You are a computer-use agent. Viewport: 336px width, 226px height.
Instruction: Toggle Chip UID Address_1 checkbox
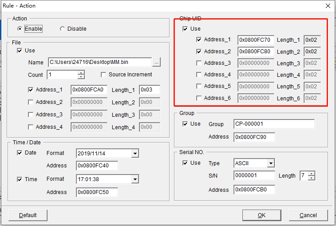pyautogui.click(x=199, y=40)
